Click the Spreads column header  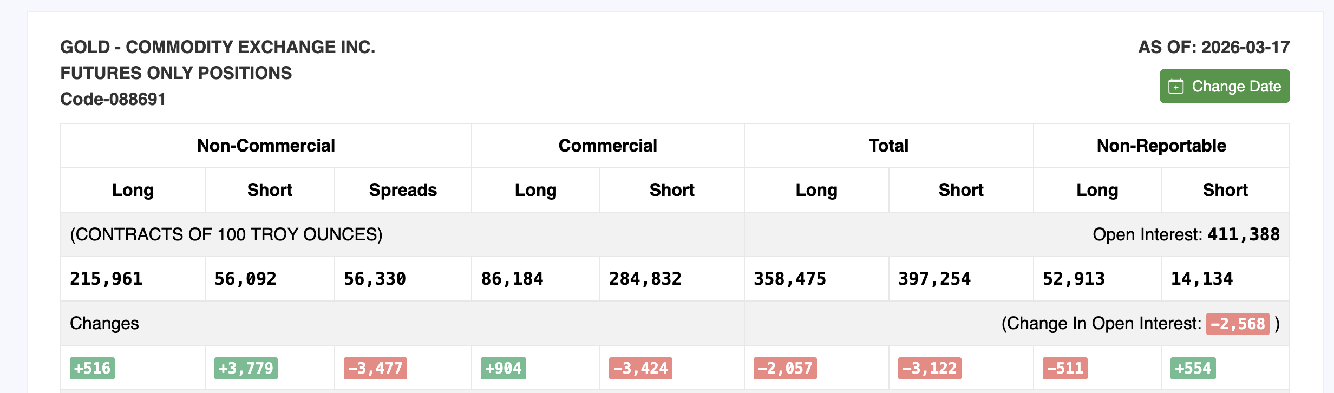[402, 190]
